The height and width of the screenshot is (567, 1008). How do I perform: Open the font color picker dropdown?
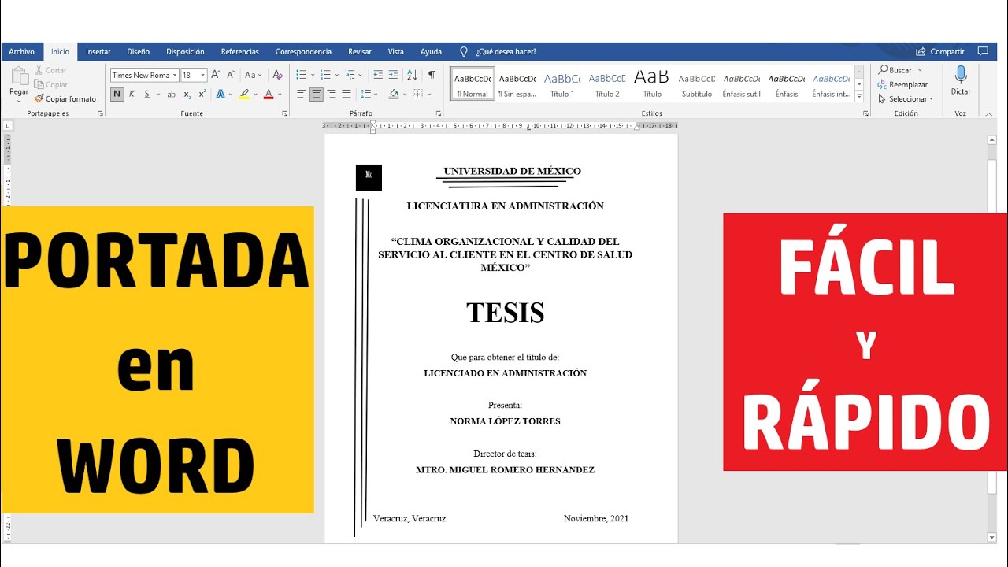pyautogui.click(x=279, y=94)
